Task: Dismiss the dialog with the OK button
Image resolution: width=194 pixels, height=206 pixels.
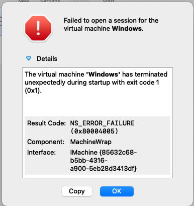Action: point(117,191)
